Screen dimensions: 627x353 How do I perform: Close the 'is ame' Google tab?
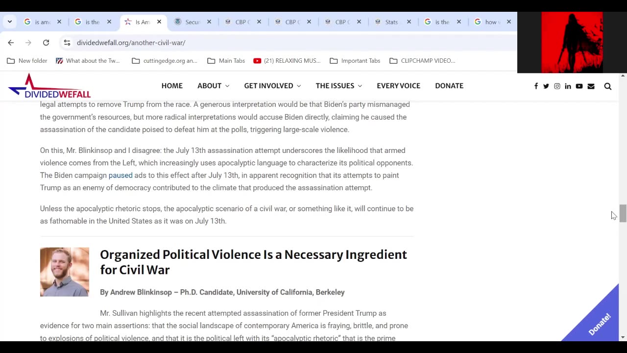59,22
